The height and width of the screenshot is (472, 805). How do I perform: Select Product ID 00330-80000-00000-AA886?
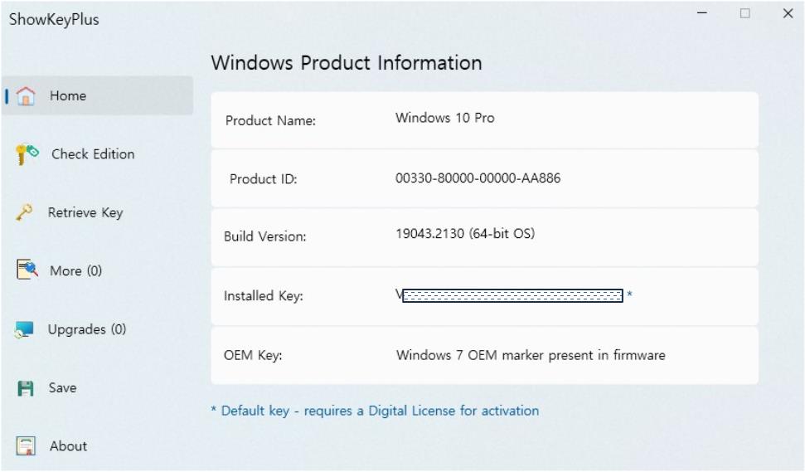pos(478,178)
